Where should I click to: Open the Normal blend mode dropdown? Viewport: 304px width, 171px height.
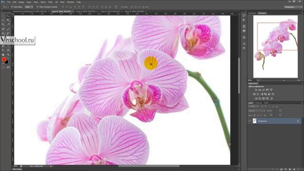(256, 111)
